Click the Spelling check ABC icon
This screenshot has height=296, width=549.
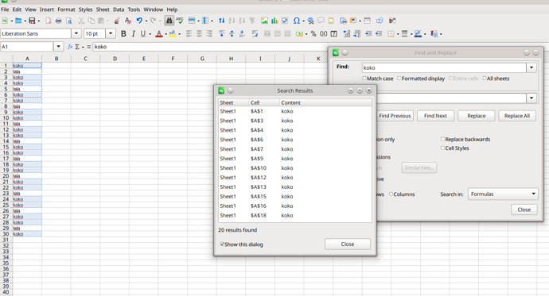point(180,21)
